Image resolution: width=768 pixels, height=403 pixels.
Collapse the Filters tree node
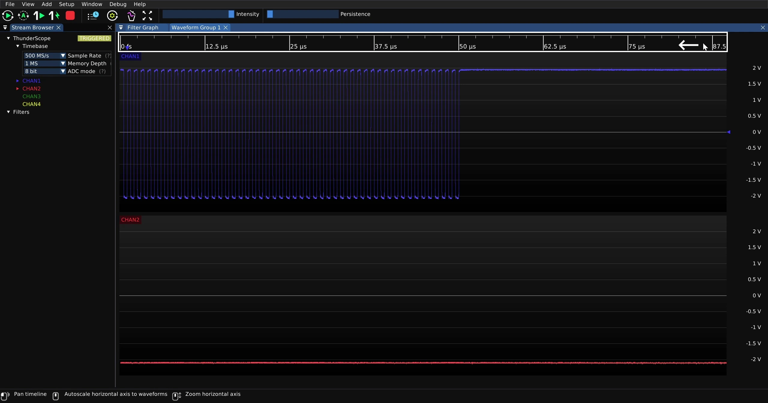click(x=8, y=112)
